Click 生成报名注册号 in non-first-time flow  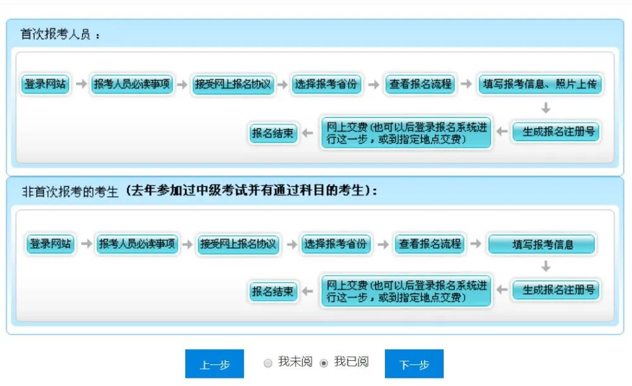(x=556, y=290)
